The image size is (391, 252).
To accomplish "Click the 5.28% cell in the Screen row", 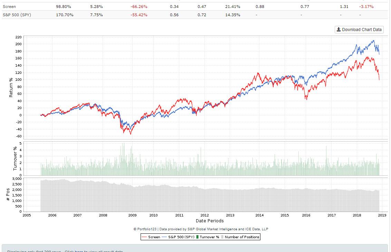I will pyautogui.click(x=96, y=7).
